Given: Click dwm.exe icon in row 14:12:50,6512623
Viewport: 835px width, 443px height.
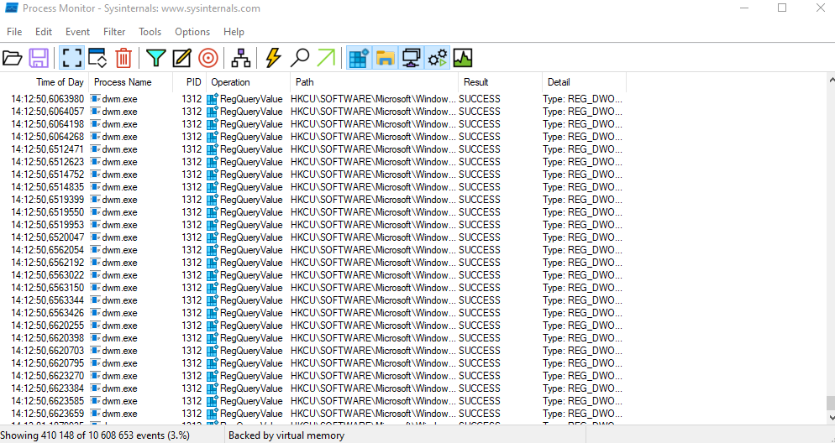Looking at the screenshot, I should point(95,162).
